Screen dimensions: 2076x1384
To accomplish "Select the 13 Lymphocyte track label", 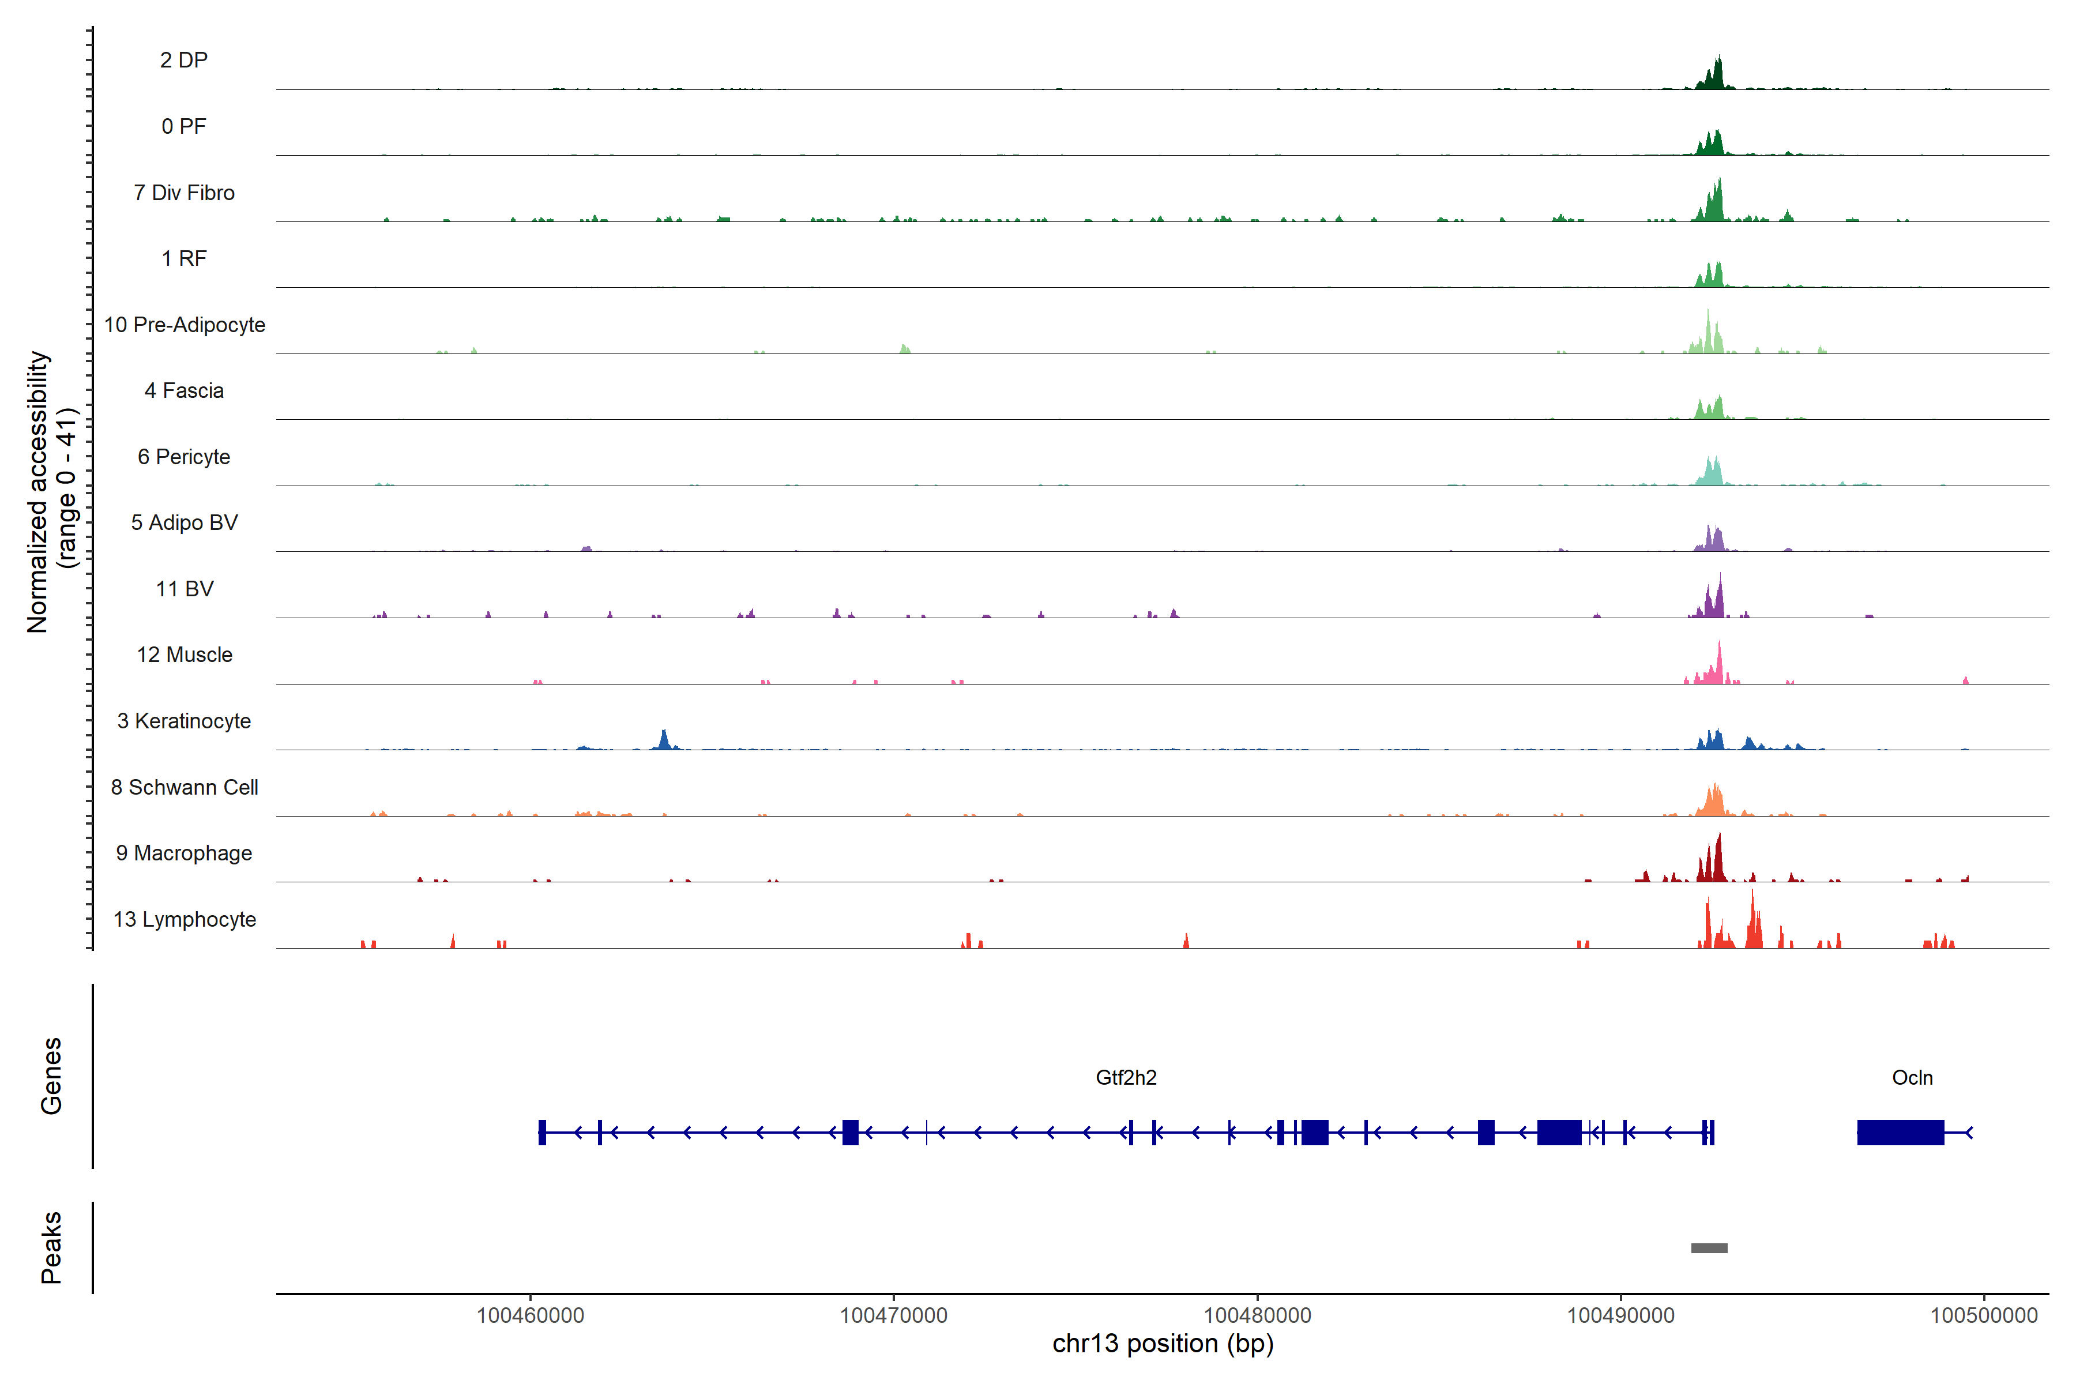I will pyautogui.click(x=185, y=919).
